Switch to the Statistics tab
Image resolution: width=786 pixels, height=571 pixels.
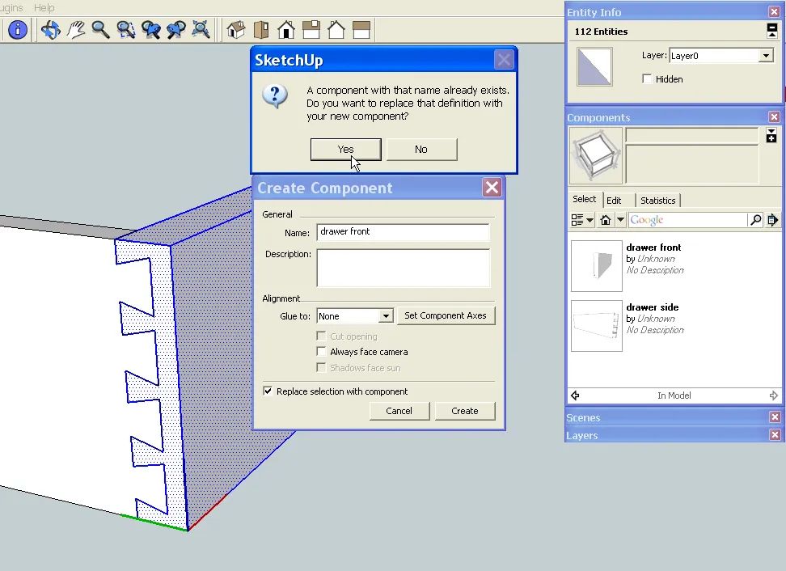click(657, 201)
